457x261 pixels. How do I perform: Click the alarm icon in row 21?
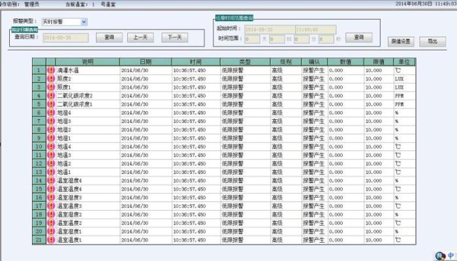pos(51,239)
